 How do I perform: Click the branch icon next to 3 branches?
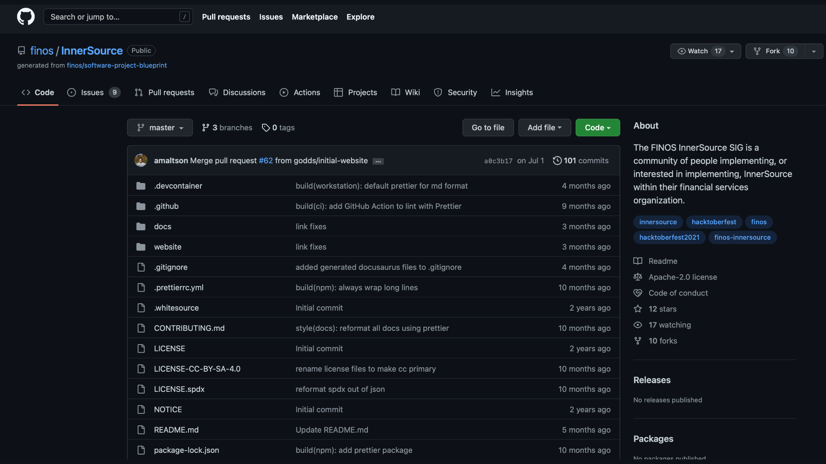coord(206,128)
